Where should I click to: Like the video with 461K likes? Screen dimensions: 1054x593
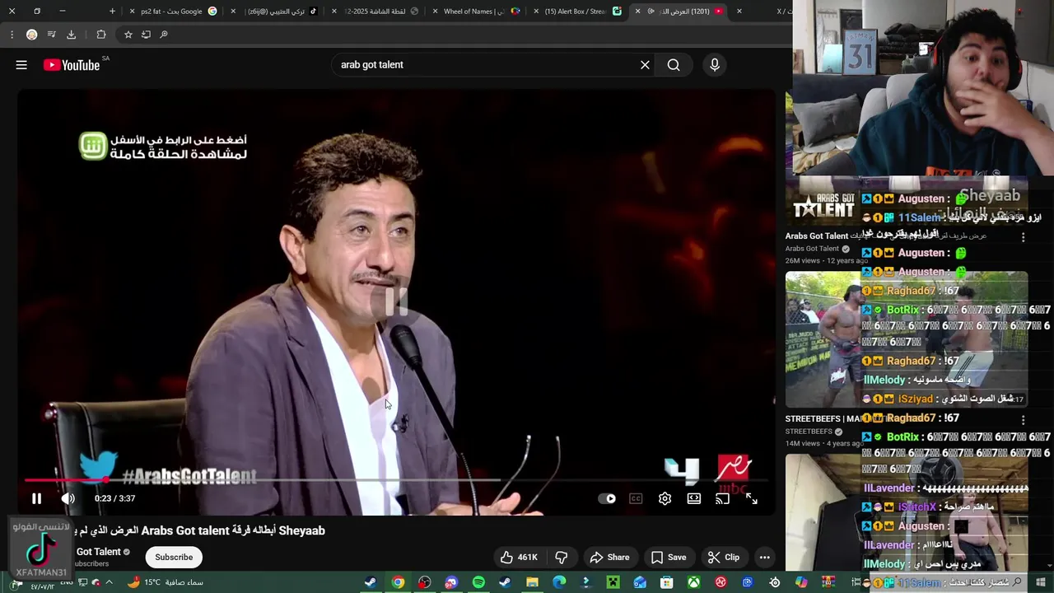[519, 558]
